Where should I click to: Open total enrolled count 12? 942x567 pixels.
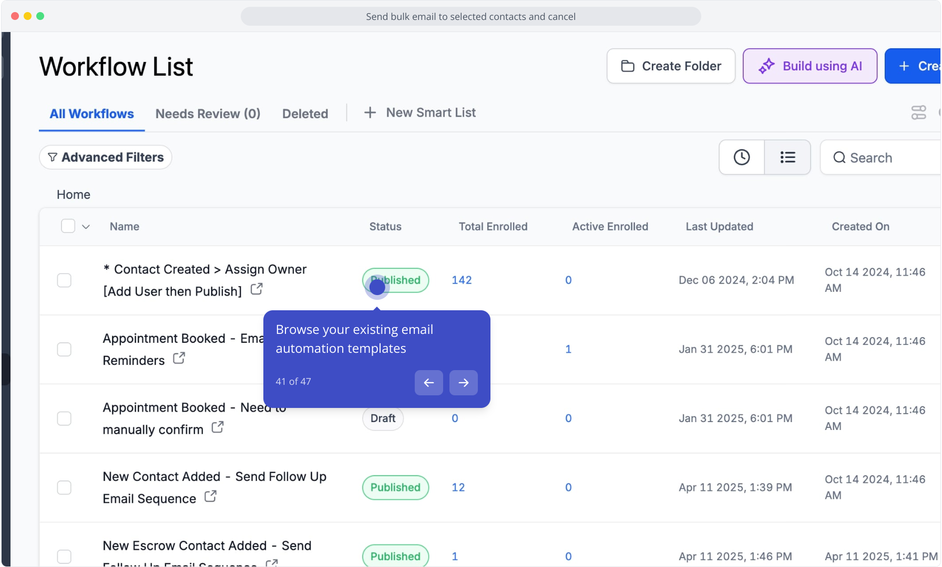(458, 488)
